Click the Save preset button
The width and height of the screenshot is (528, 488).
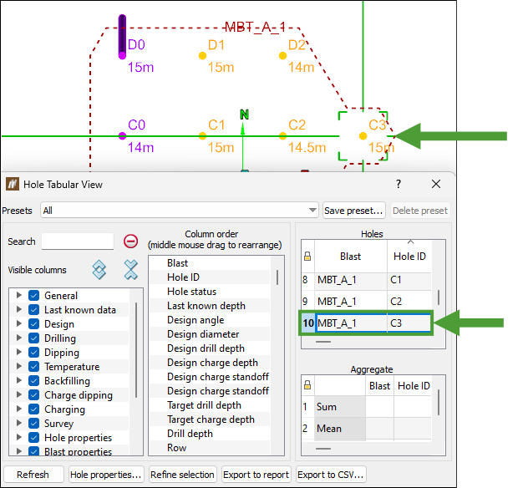(353, 211)
